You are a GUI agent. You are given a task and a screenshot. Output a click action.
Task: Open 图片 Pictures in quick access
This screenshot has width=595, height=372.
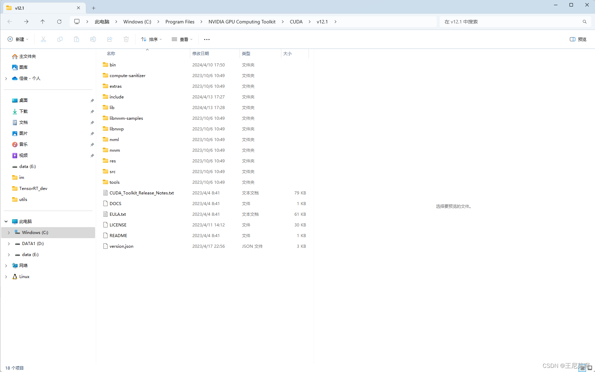coord(23,134)
